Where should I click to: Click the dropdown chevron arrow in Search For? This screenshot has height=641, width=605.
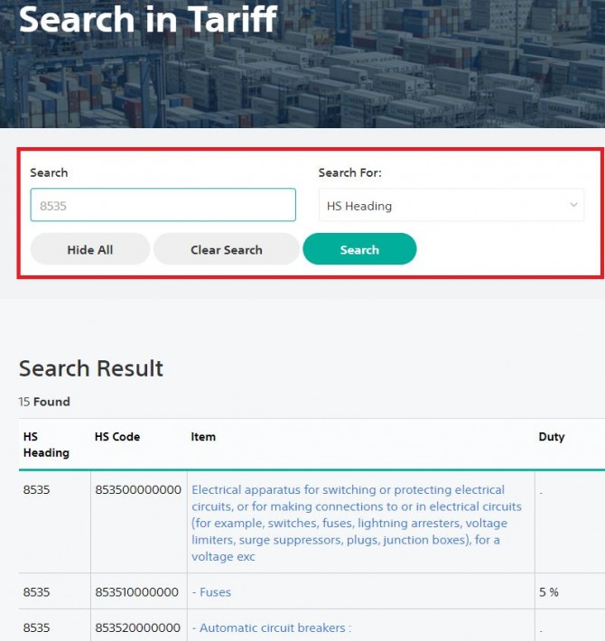573,205
